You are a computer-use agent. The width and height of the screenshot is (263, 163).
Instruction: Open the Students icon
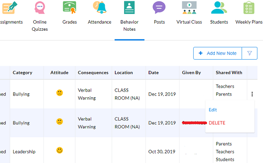pyautogui.click(x=219, y=7)
